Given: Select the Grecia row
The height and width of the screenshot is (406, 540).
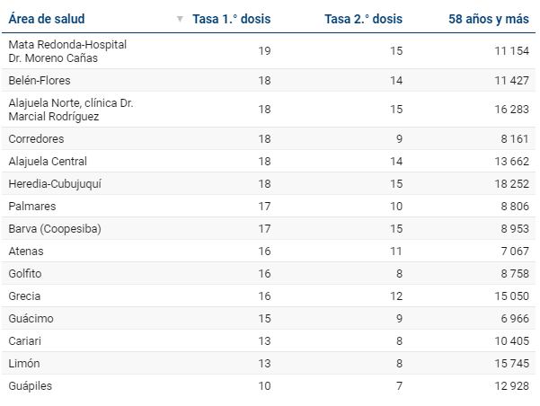Looking at the screenshot, I should (24, 296).
